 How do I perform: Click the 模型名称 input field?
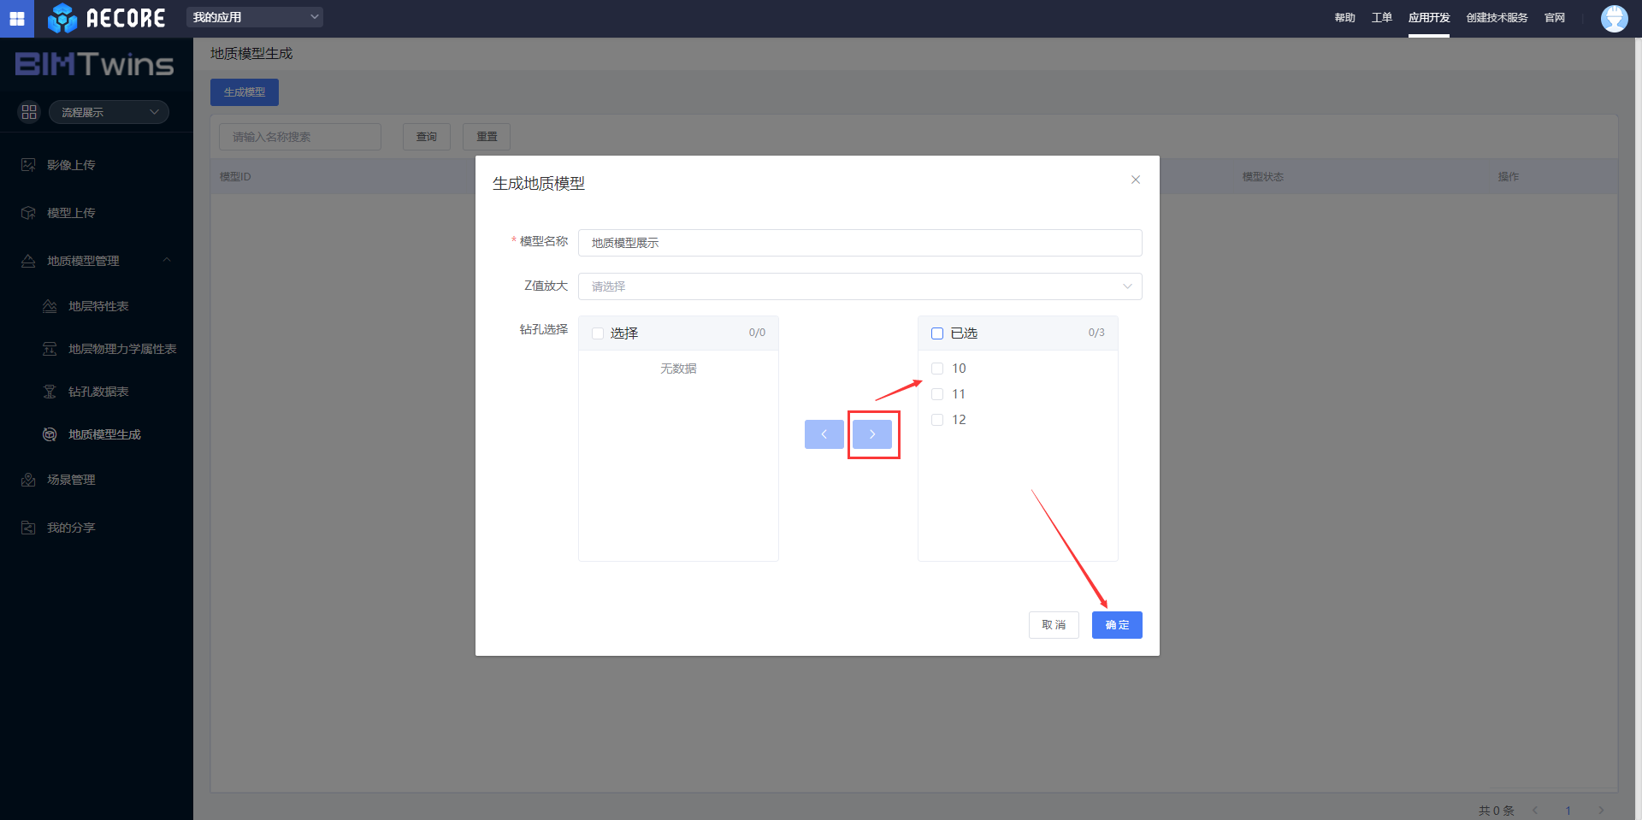tap(859, 243)
